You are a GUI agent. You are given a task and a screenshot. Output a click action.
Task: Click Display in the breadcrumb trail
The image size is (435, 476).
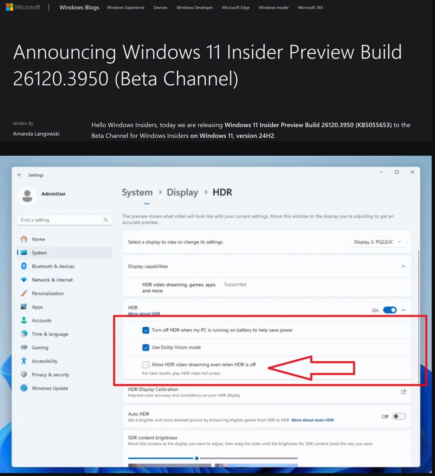(182, 192)
